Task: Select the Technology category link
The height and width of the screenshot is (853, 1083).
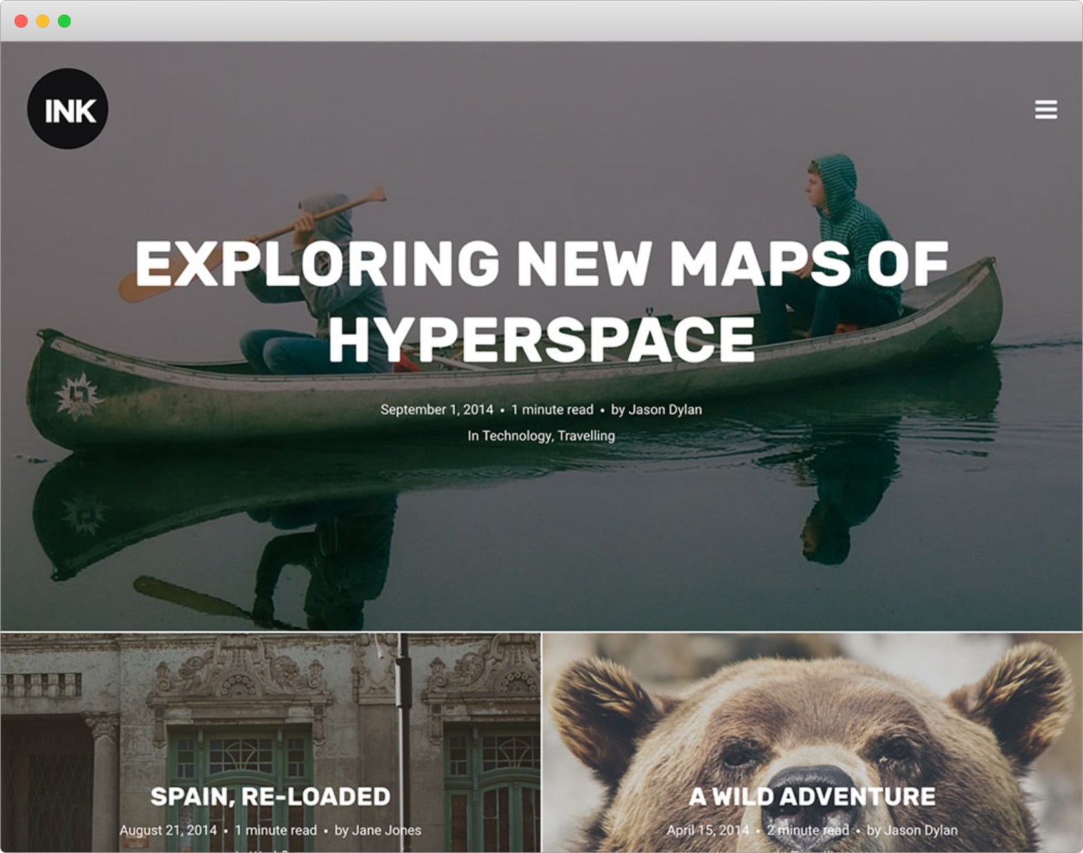Action: coord(516,436)
